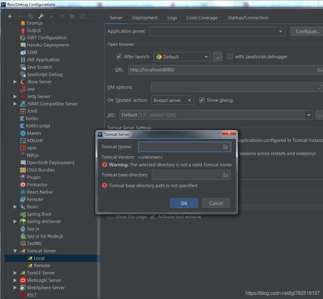Open the Application server dropdown

(x=217, y=31)
